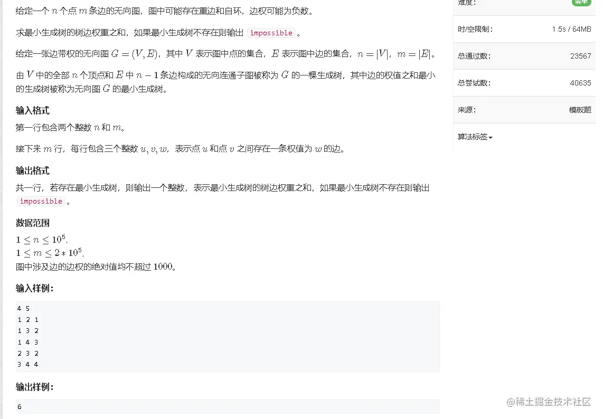This screenshot has height=419, width=603.
Task: Click the G = (V, E) formula
Action: tap(135, 54)
